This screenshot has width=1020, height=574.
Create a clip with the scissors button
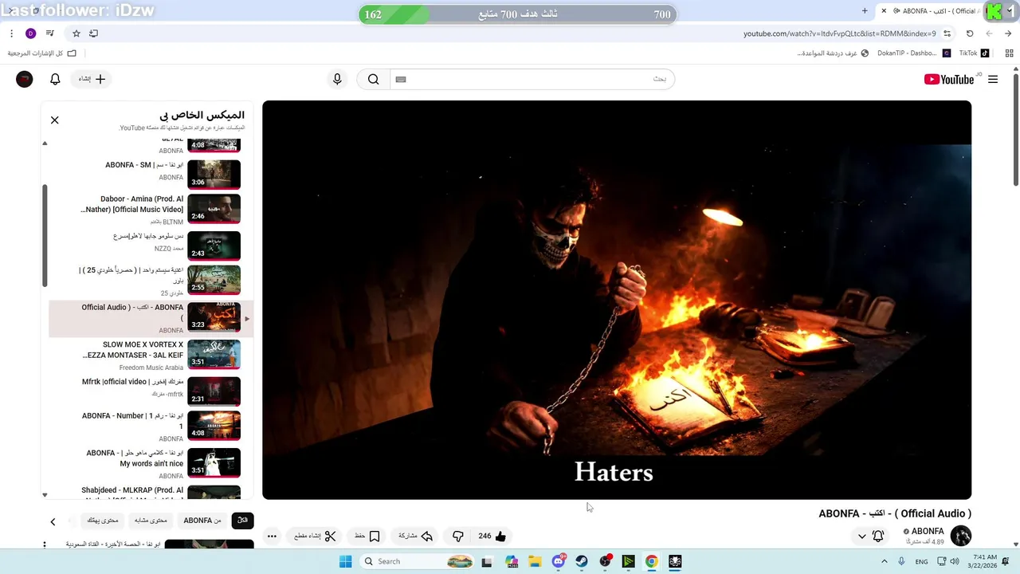pos(316,536)
